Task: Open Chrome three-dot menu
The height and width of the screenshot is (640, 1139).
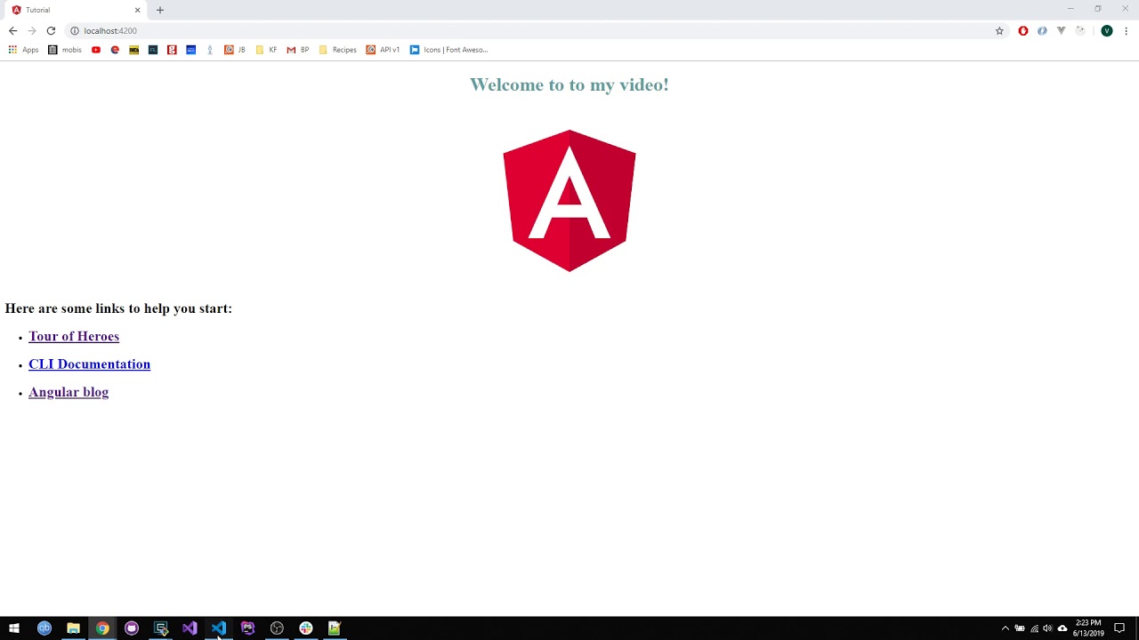Action: tap(1127, 31)
